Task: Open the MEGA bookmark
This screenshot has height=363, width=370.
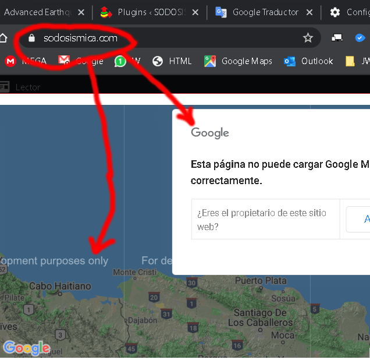Action: pos(26,61)
